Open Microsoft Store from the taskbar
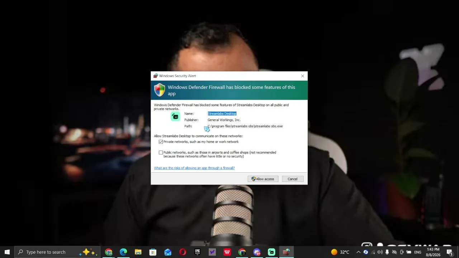Image resolution: width=459 pixels, height=258 pixels. 153,252
